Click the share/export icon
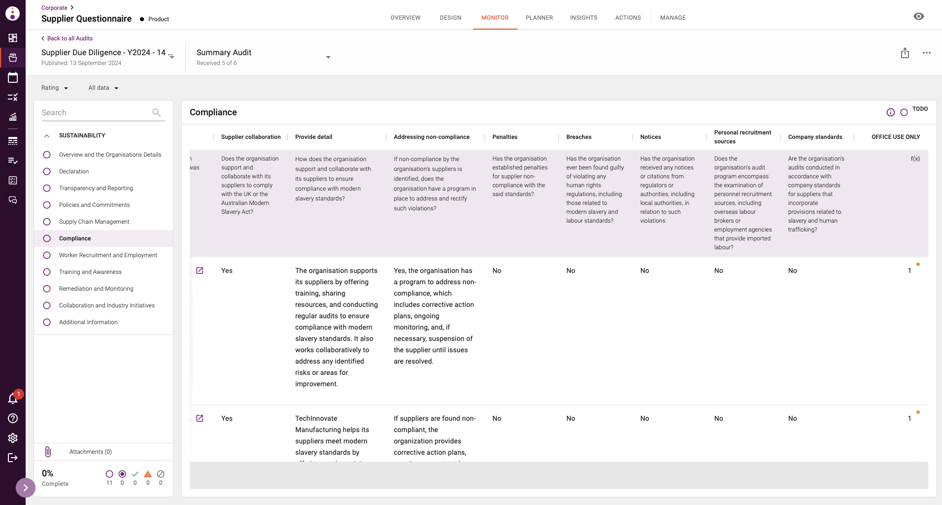Screen dimensions: 942x505 pos(905,53)
